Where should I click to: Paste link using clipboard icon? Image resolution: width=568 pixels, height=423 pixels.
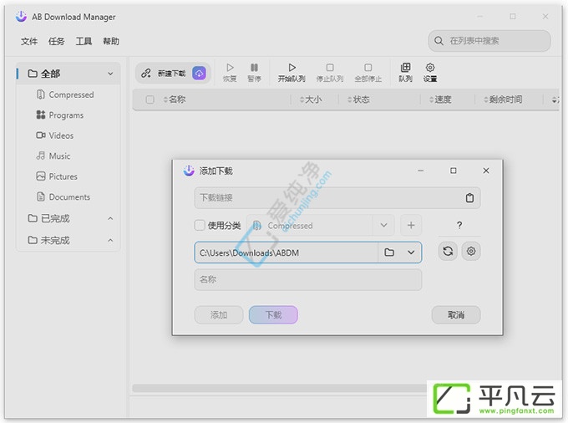point(469,198)
